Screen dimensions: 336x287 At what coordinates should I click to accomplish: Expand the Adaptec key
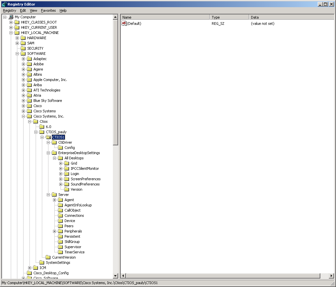(23, 59)
